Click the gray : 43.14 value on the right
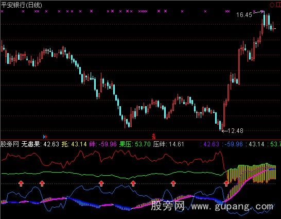 point(255,144)
